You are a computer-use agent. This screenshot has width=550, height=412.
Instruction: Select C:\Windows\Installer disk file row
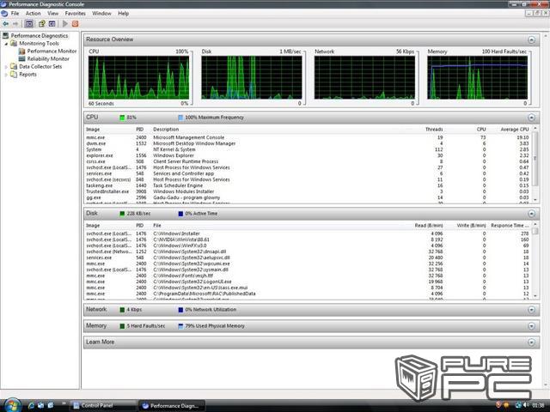pyautogui.click(x=308, y=233)
